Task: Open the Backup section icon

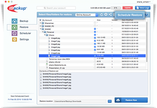Action: (15, 21)
